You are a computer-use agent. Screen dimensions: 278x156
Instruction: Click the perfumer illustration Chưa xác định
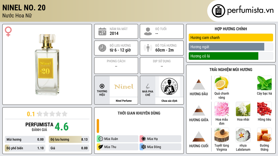coord(169,86)
